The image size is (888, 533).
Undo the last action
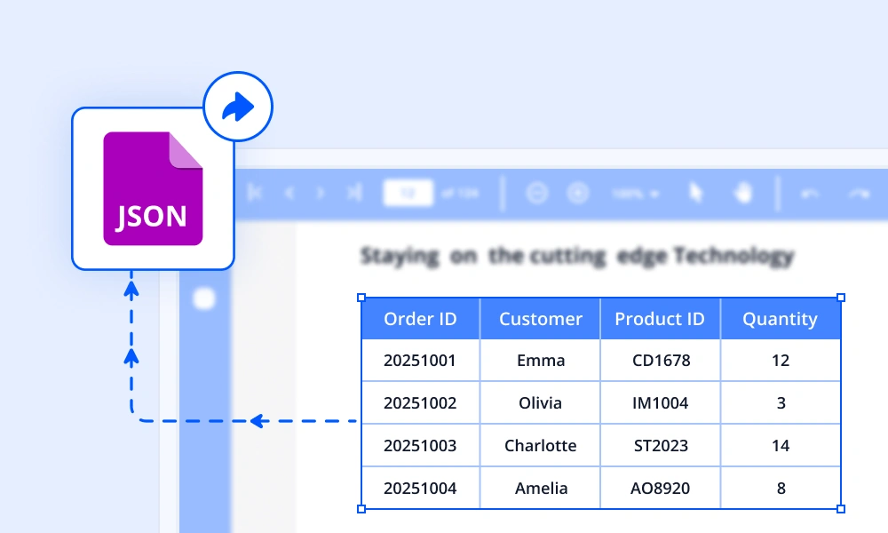tap(810, 193)
